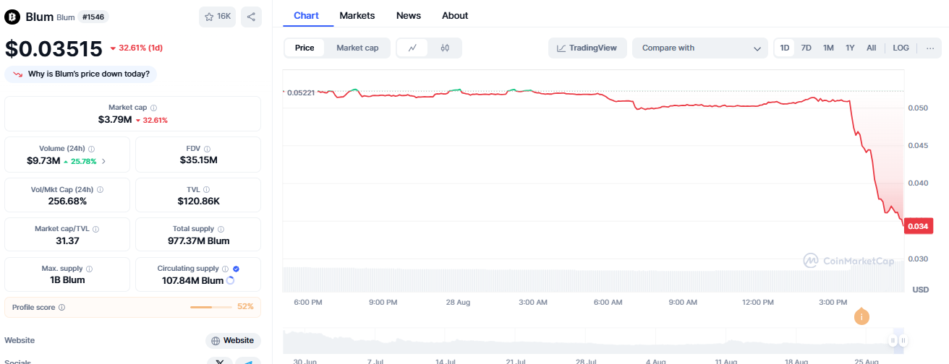Click the 31.37 Market cap/TVL value
949x364 pixels.
[x=67, y=240]
